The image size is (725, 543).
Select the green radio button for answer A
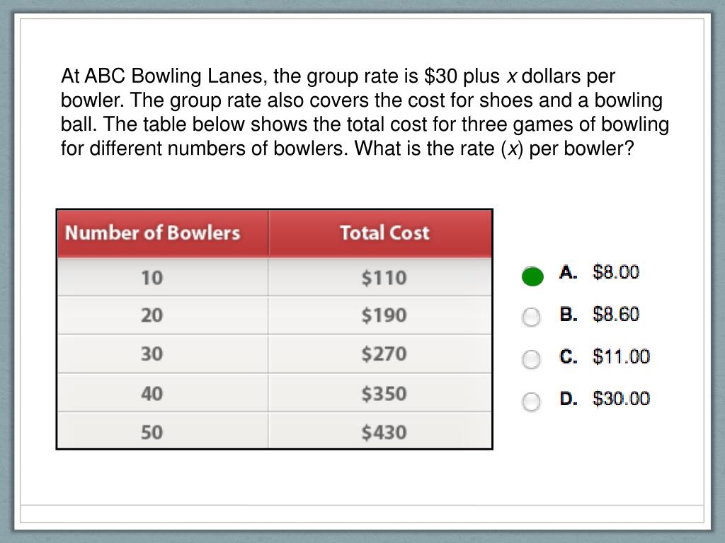[532, 276]
